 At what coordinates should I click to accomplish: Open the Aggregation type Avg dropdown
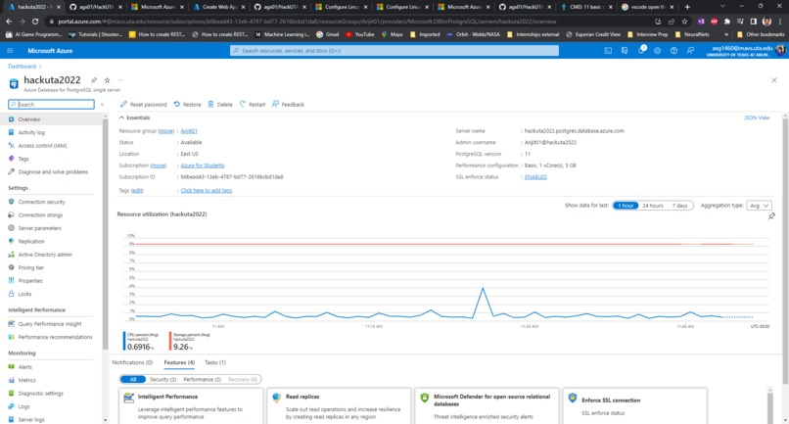pyautogui.click(x=760, y=206)
